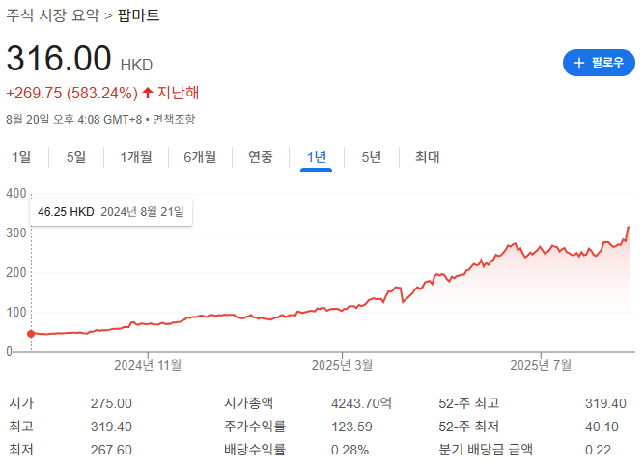
Task: Open the 주식 시장 요약 breadcrumb link
Action: click(52, 15)
